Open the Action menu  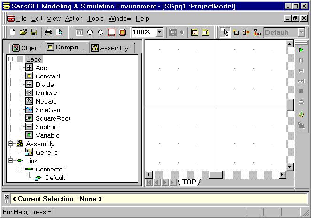click(74, 19)
